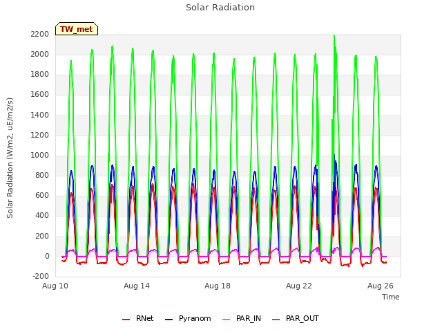Click the 1400 y-axis tick label

40,116
